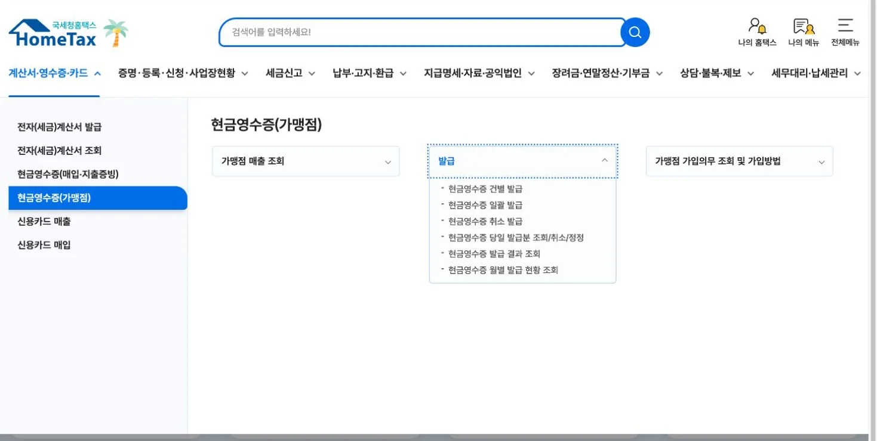Expand the 가맹점 매출 조회 dropdown
Screen dimensions: 877x441
[x=306, y=162]
